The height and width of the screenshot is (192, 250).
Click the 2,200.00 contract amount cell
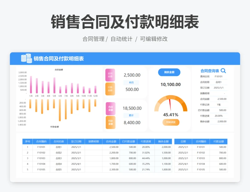click(111, 153)
